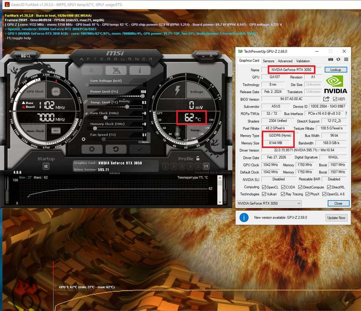The width and height of the screenshot is (361, 311).
Task: Click the Temp. Limit slider handle
Action: coord(127,107)
